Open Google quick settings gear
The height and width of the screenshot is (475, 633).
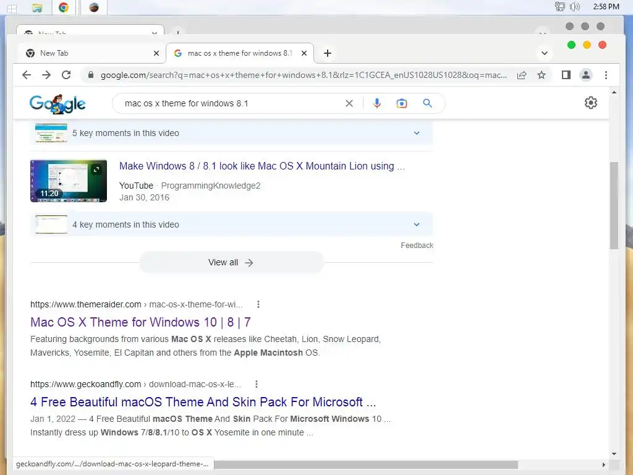pyautogui.click(x=590, y=103)
